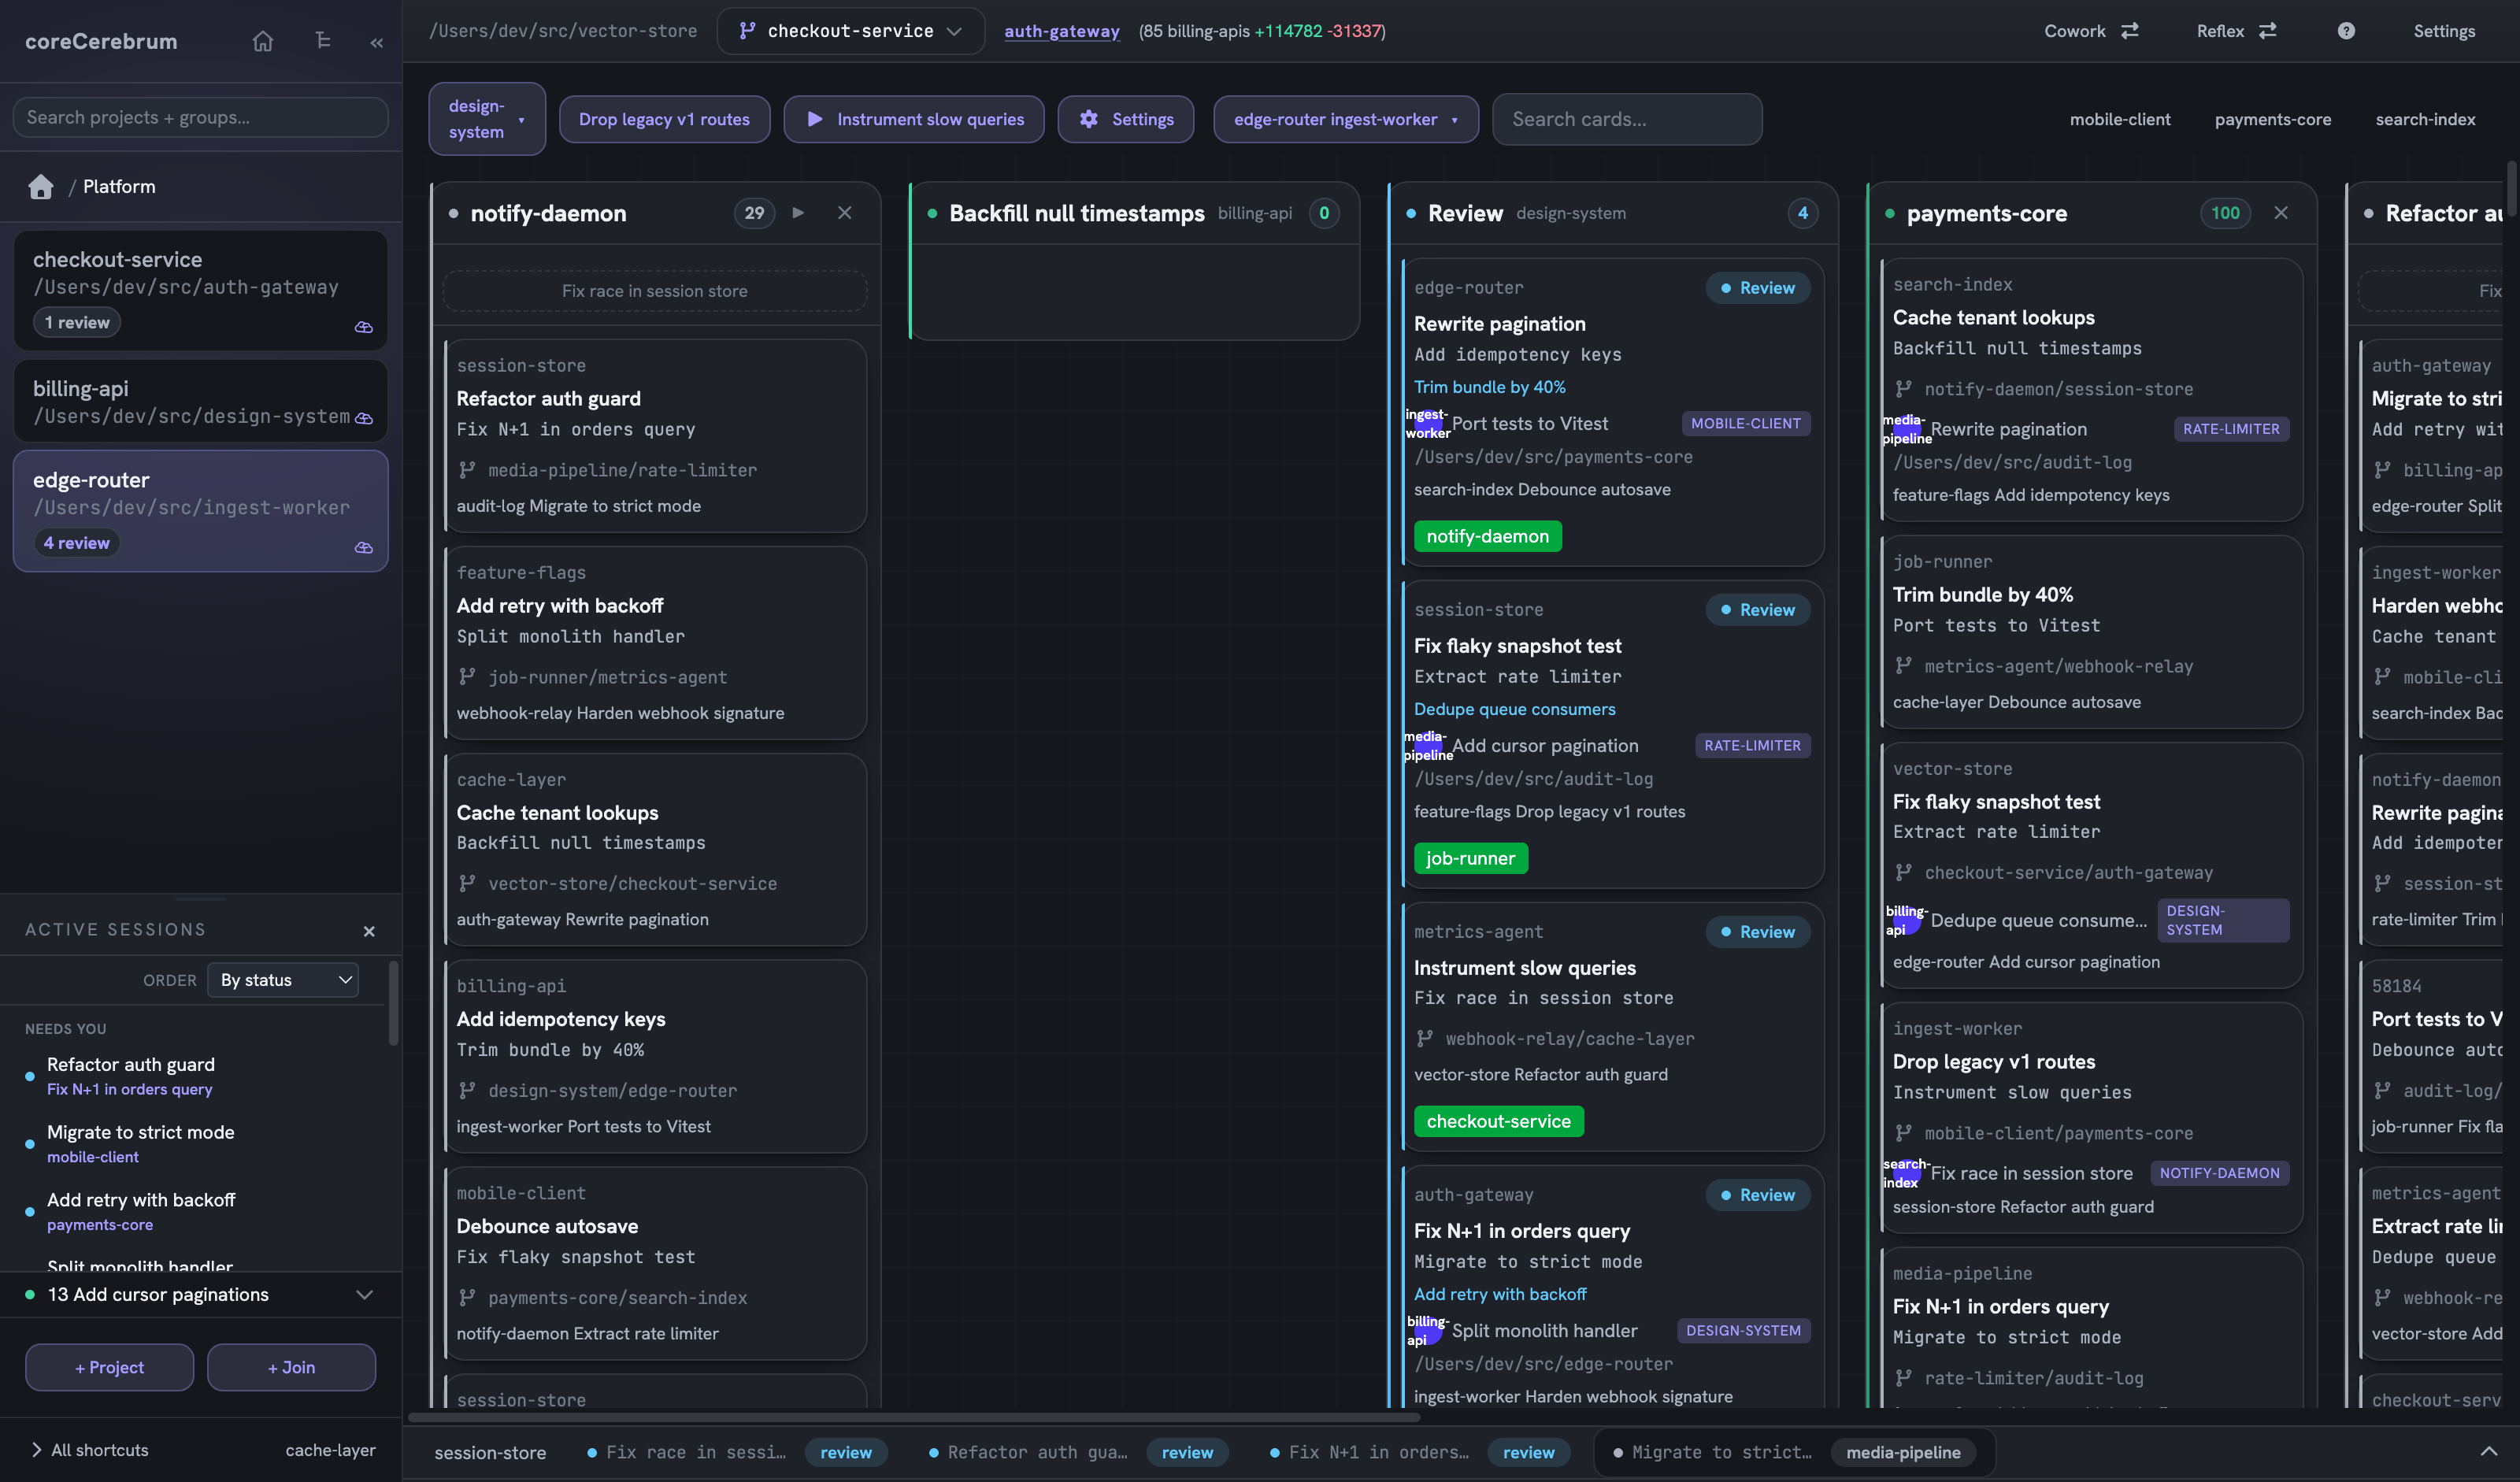Click the + Join button

click(x=291, y=1367)
